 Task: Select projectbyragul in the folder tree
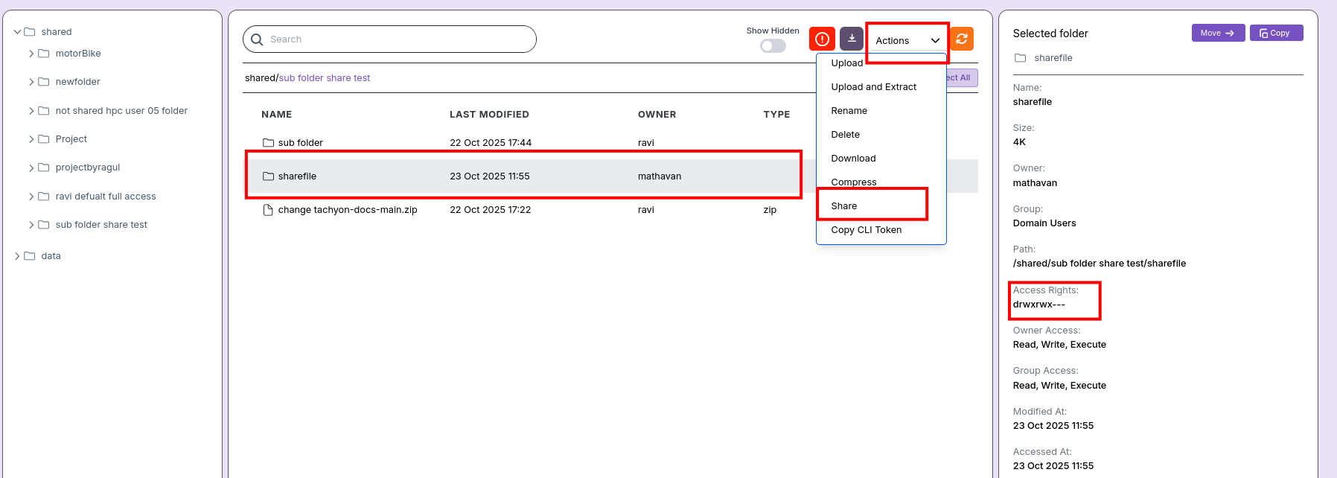coord(88,168)
